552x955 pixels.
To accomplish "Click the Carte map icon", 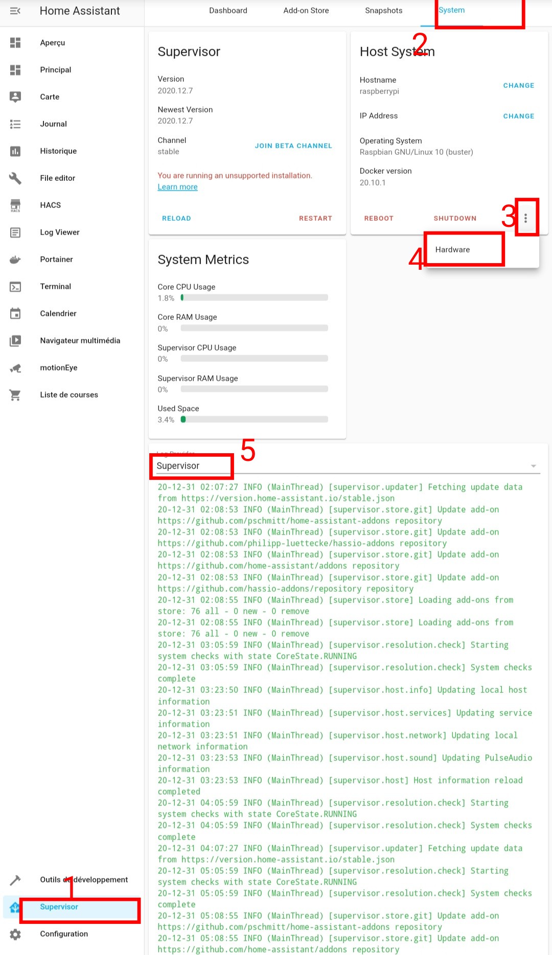I will (15, 97).
